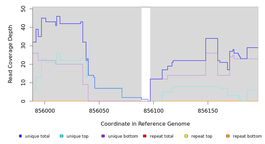Screen dimensions: 265x144
Task: Click the 'Read Coverage Depth' axis title
Action: (x=10, y=54)
